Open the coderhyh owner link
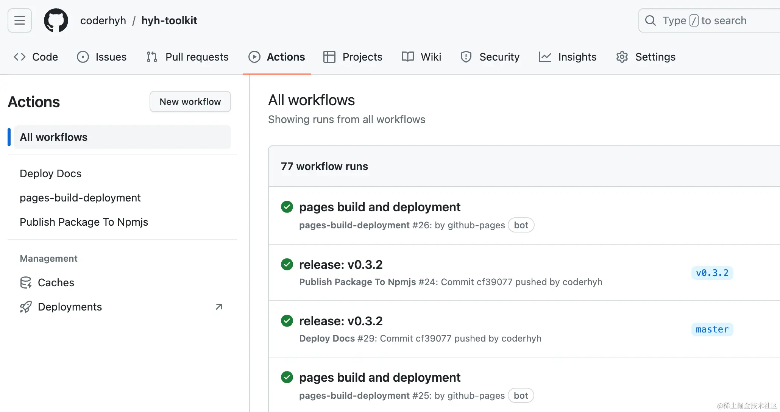This screenshot has height=412, width=780. point(103,20)
